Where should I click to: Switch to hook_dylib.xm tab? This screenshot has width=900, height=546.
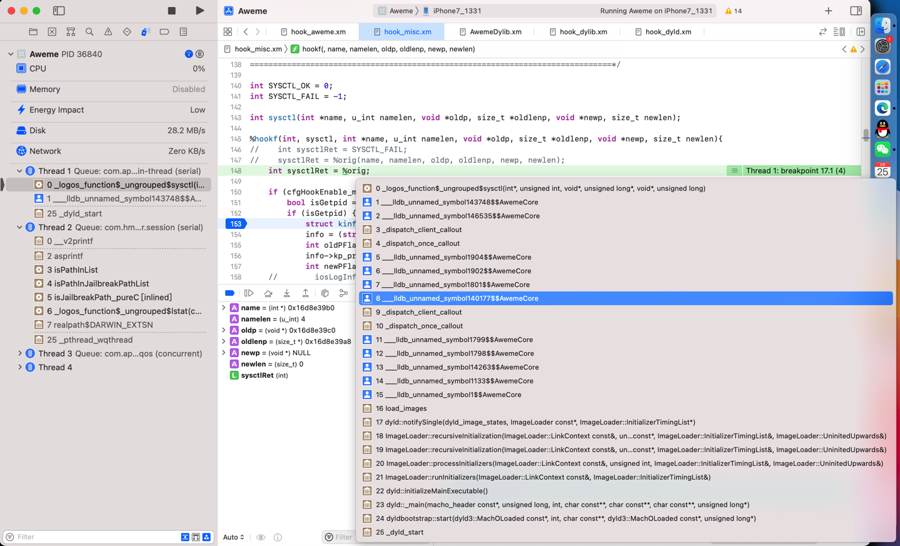(579, 31)
